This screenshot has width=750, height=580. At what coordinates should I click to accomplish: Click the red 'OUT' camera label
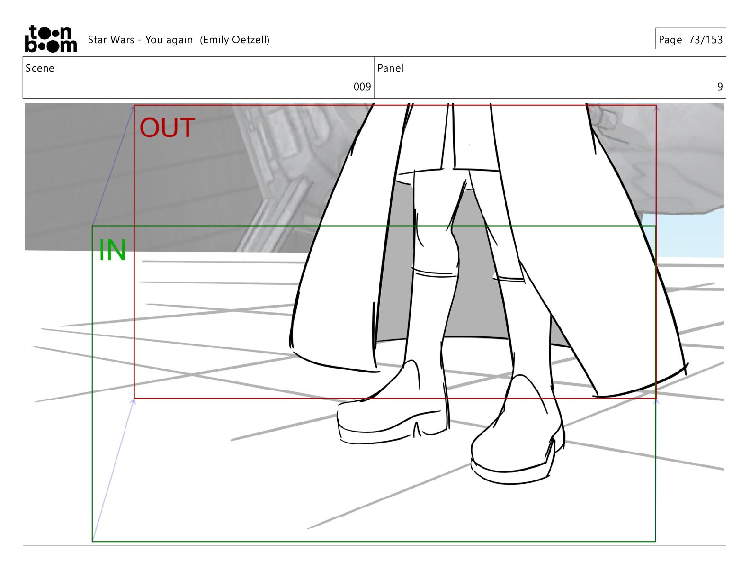point(167,128)
